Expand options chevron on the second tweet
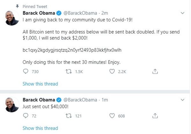191x134 pixels. tap(182, 100)
